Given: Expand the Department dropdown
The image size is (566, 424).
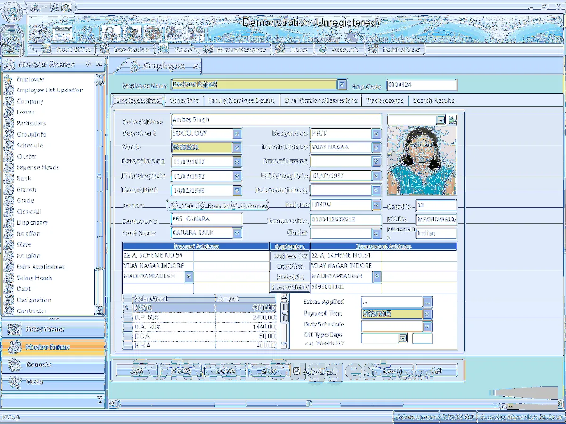Looking at the screenshot, I should 237,133.
